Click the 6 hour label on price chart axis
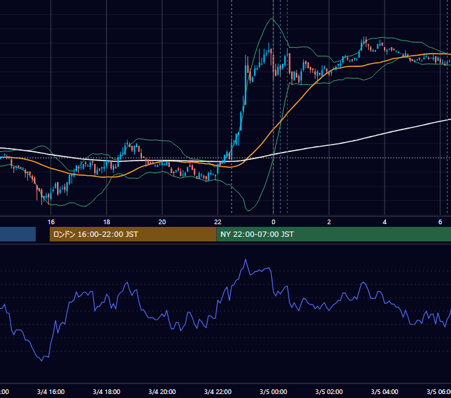 440,222
